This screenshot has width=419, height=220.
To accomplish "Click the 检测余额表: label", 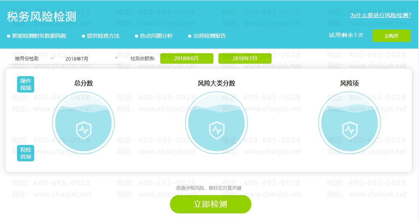I will click(x=143, y=59).
